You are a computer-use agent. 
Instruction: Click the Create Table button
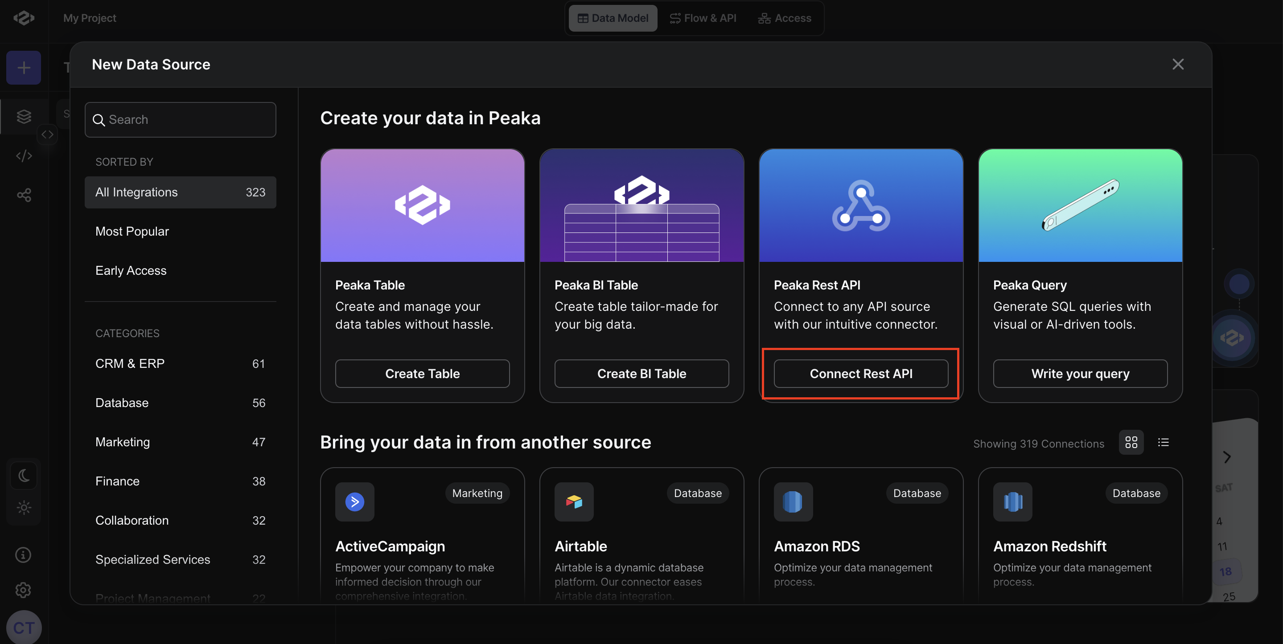pos(422,374)
